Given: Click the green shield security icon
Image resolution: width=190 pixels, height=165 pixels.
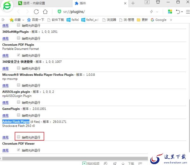Looking at the screenshot, I should tap(60, 12).
